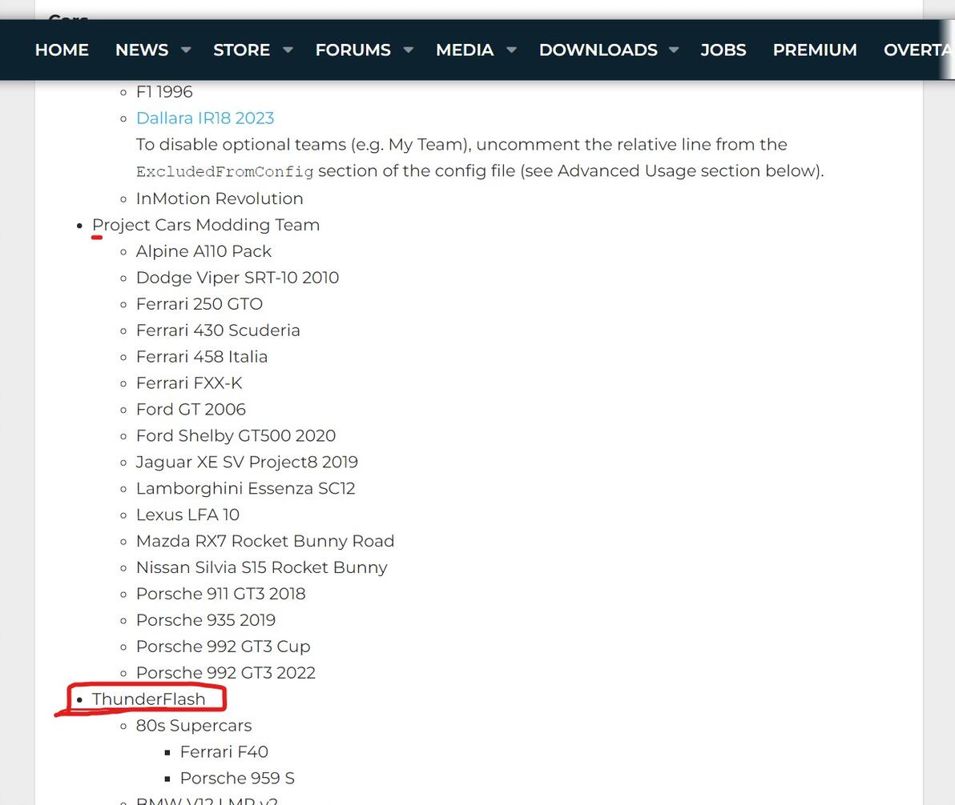Click the Porsche 992 GT3 Cup entry

point(223,646)
